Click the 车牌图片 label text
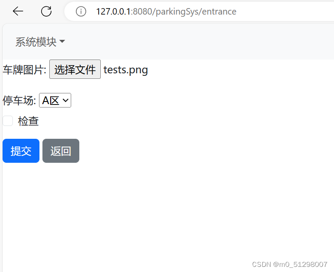Screen dimensions: 334x272 24,69
